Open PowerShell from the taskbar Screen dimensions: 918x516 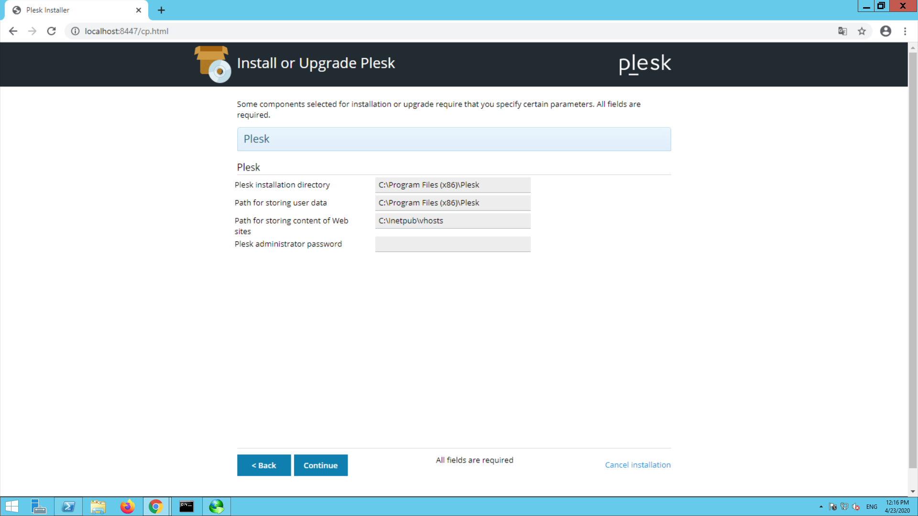point(68,506)
